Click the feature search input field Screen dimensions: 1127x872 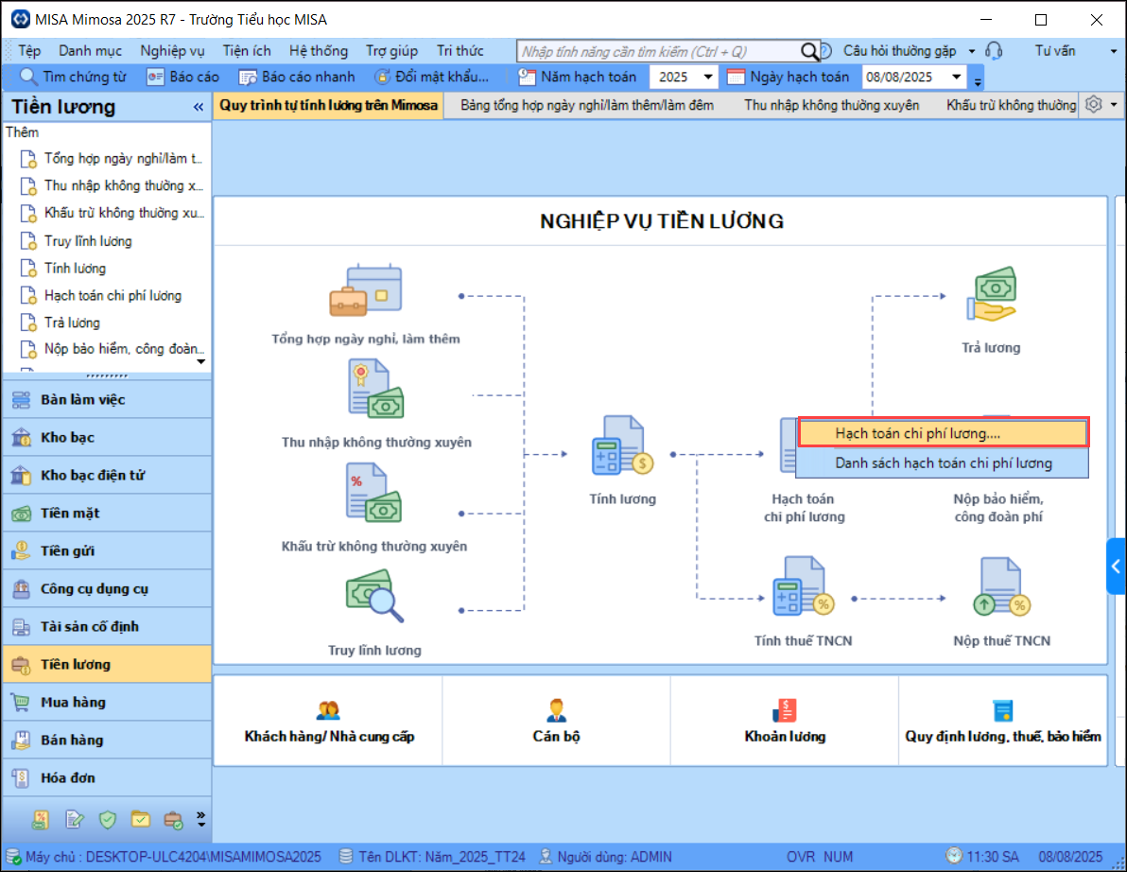point(658,51)
